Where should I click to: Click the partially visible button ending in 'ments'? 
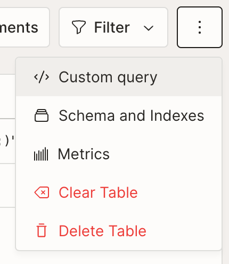24,27
